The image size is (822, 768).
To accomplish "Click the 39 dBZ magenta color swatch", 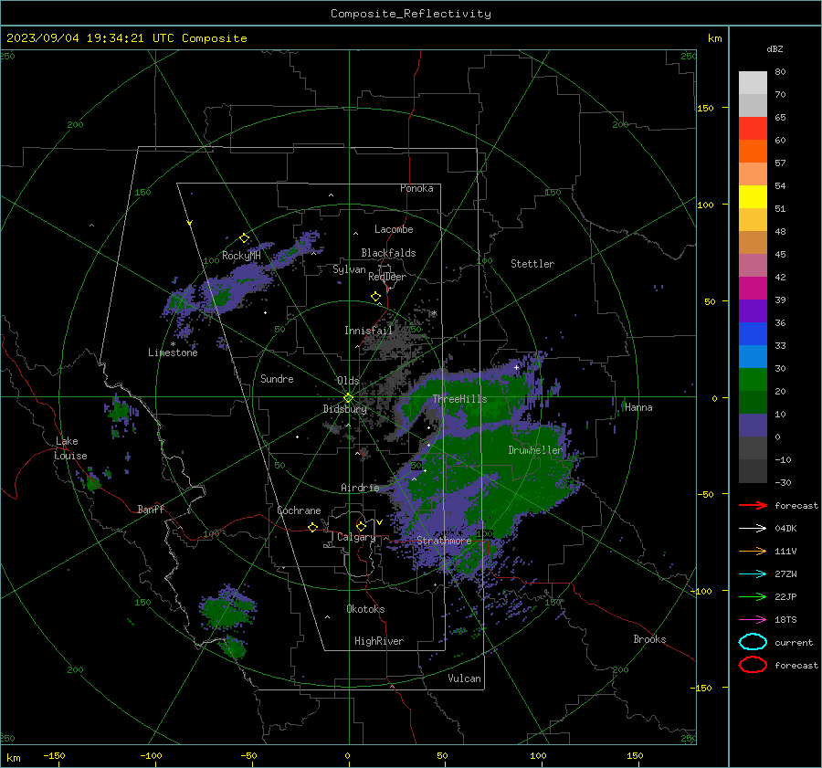I will tap(753, 288).
